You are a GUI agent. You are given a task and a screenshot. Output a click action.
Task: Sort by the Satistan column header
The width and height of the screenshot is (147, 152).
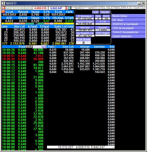click(x=99, y=47)
